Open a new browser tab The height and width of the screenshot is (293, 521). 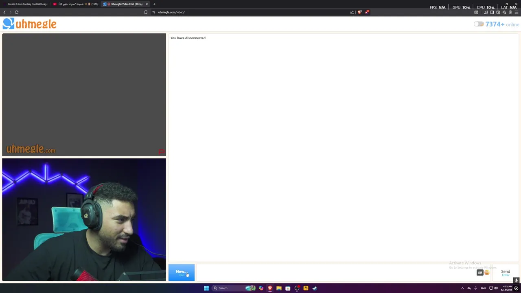click(x=154, y=4)
